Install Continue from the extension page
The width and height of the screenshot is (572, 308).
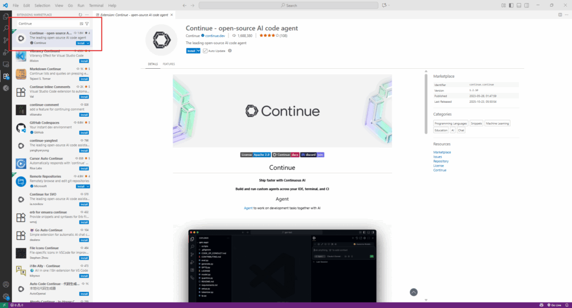pyautogui.click(x=191, y=51)
